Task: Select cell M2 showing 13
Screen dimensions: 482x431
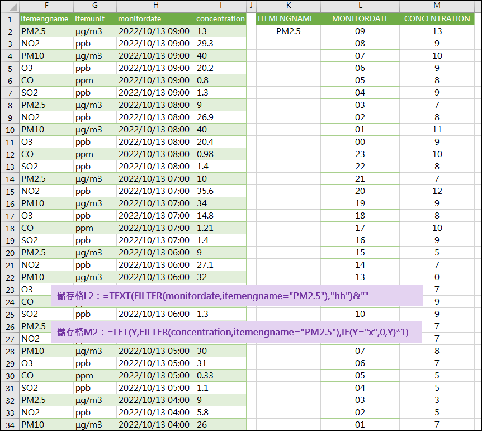Action: [x=437, y=31]
